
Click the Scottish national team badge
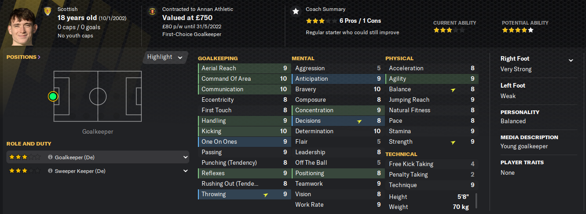point(47,11)
